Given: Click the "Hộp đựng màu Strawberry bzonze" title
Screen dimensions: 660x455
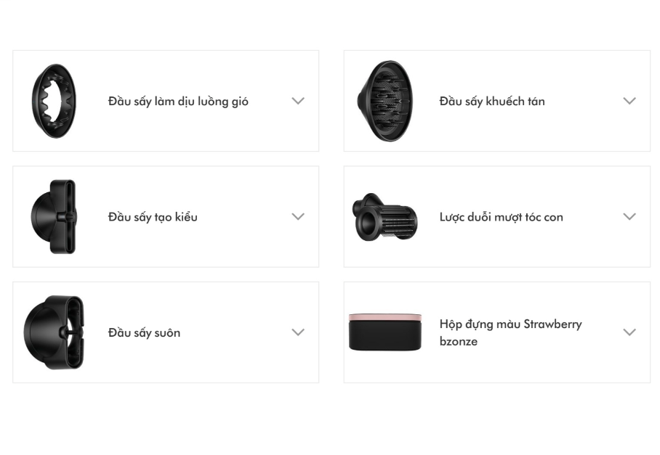Looking at the screenshot, I should pos(510,332).
